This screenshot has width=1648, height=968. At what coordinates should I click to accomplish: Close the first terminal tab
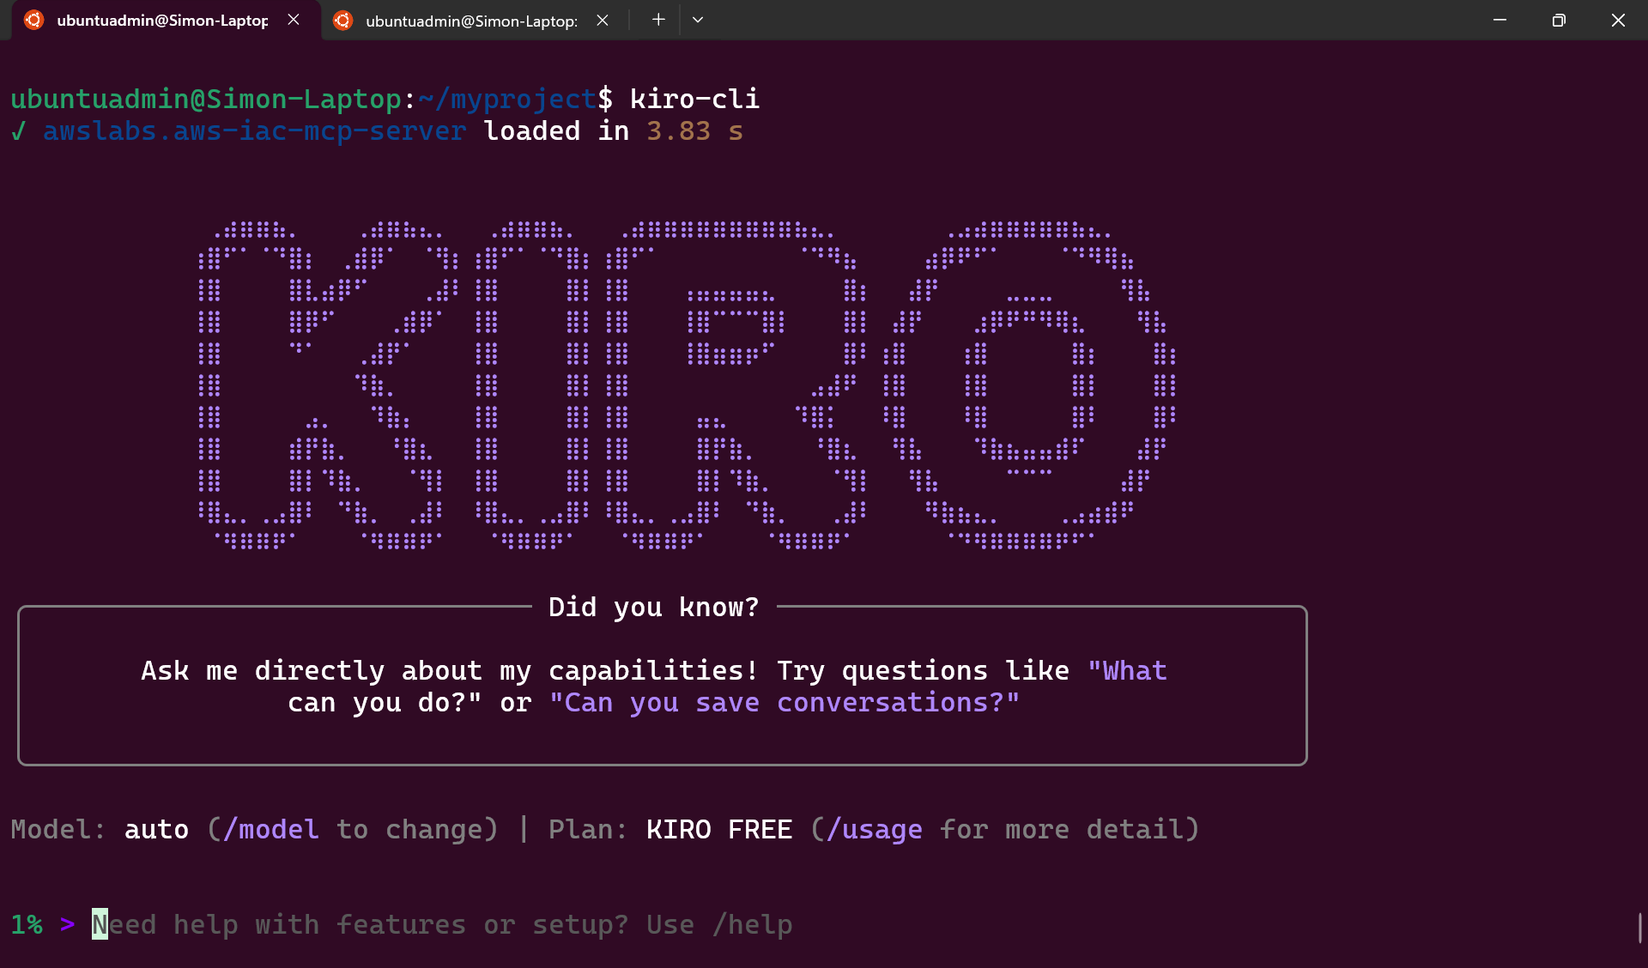point(294,20)
